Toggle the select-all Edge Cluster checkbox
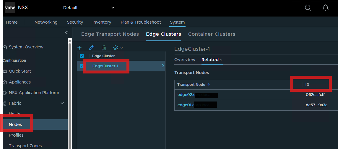The width and height of the screenshot is (338, 149). 82,56
